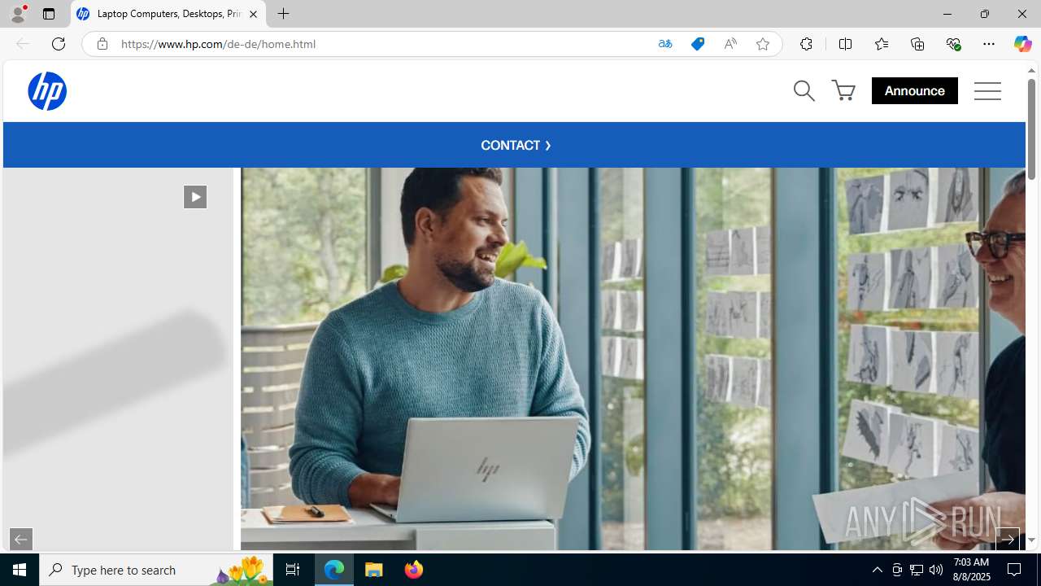Open browser extensions

pyautogui.click(x=806, y=44)
